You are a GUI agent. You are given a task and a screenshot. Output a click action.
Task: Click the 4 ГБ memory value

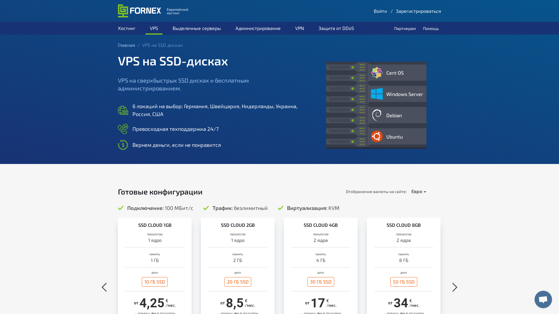(x=321, y=260)
